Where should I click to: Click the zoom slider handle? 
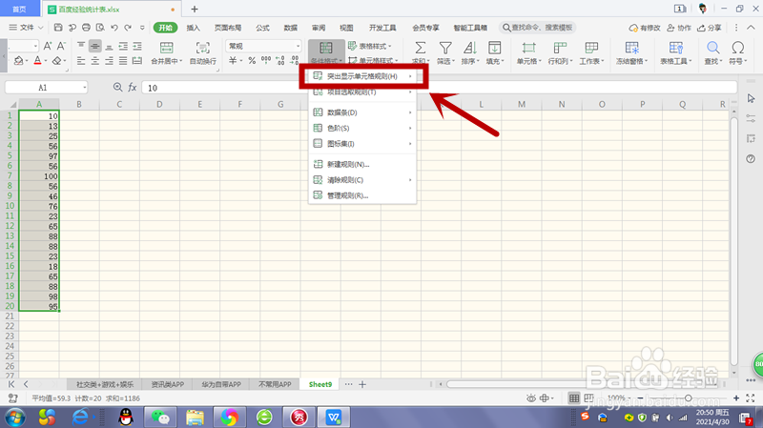click(688, 397)
